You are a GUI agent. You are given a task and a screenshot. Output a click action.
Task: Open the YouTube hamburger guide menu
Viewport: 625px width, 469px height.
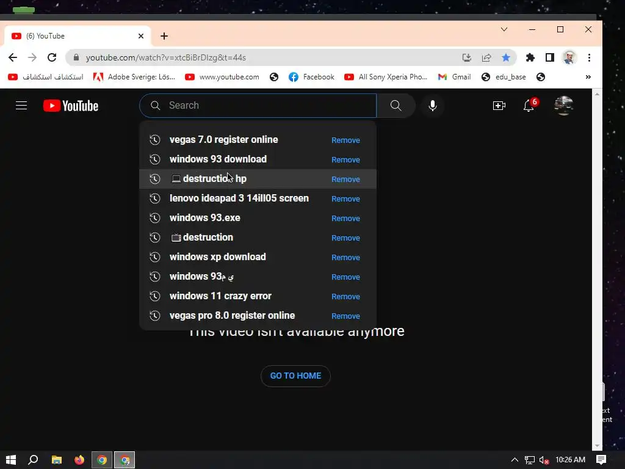click(21, 106)
